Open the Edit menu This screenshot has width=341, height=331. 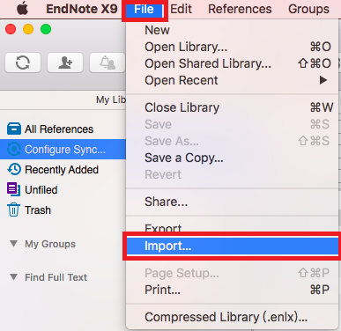(x=182, y=9)
